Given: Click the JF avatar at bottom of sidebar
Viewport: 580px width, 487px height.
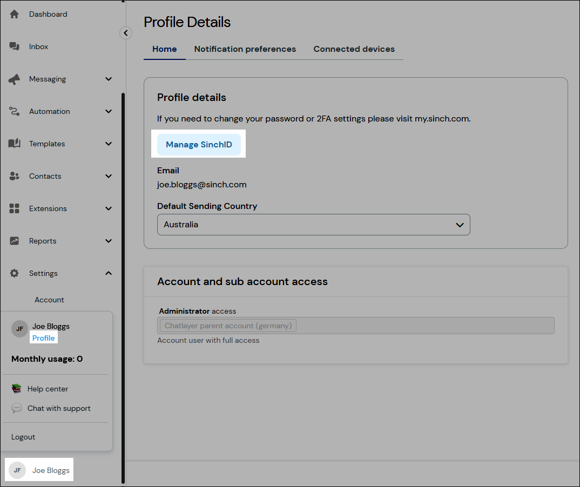Looking at the screenshot, I should point(17,470).
